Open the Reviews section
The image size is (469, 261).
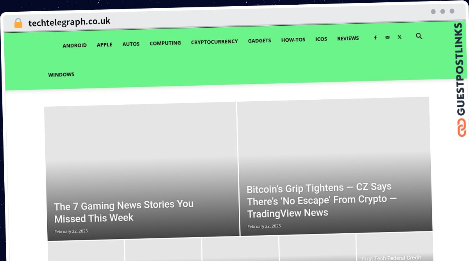pos(348,38)
